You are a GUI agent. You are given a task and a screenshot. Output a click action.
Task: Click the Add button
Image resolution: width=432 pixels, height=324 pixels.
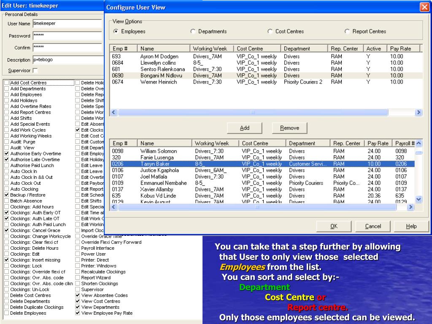[x=244, y=128]
